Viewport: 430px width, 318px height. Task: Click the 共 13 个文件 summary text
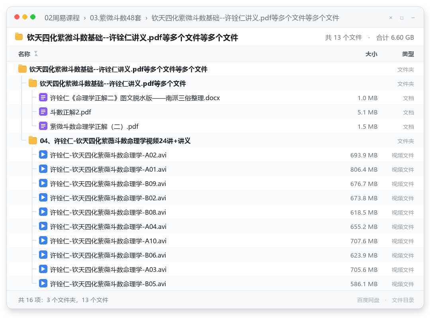click(x=343, y=37)
